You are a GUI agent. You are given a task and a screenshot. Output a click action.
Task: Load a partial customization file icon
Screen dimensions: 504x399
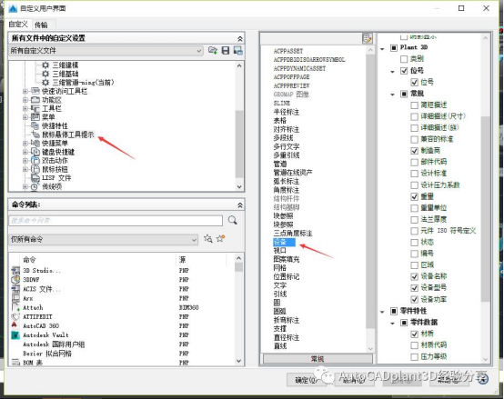click(213, 50)
